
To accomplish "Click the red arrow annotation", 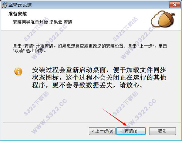I will (x=114, y=117).
